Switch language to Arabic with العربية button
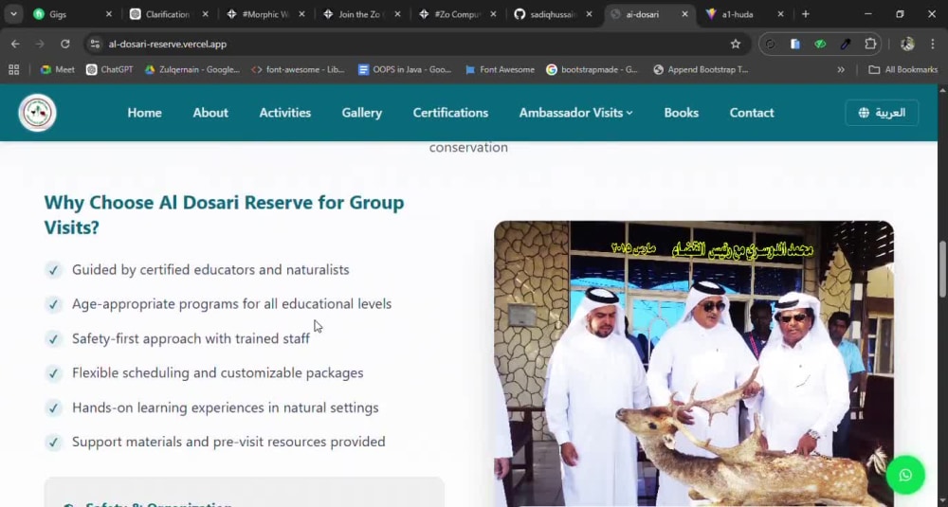Image resolution: width=948 pixels, height=507 pixels. [x=882, y=113]
